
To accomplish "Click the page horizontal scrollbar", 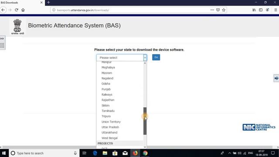I will point(137,147).
